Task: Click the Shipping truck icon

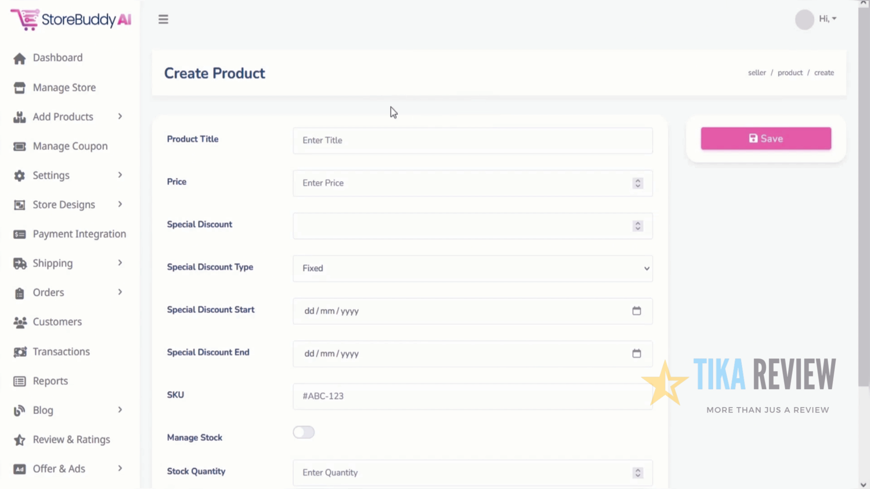Action: (19, 263)
